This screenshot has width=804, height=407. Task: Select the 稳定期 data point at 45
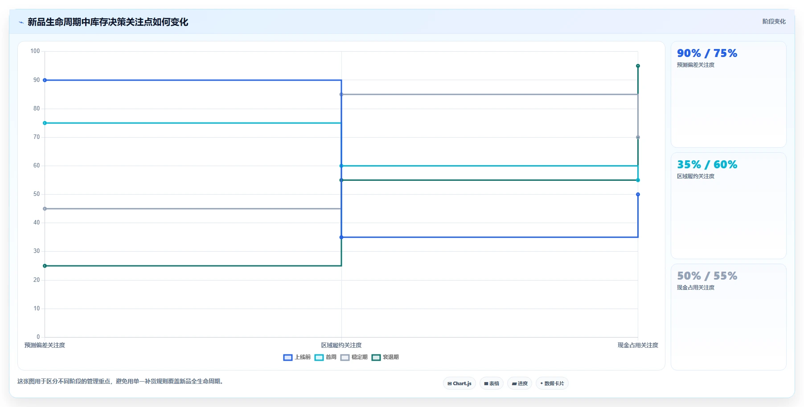pos(45,209)
